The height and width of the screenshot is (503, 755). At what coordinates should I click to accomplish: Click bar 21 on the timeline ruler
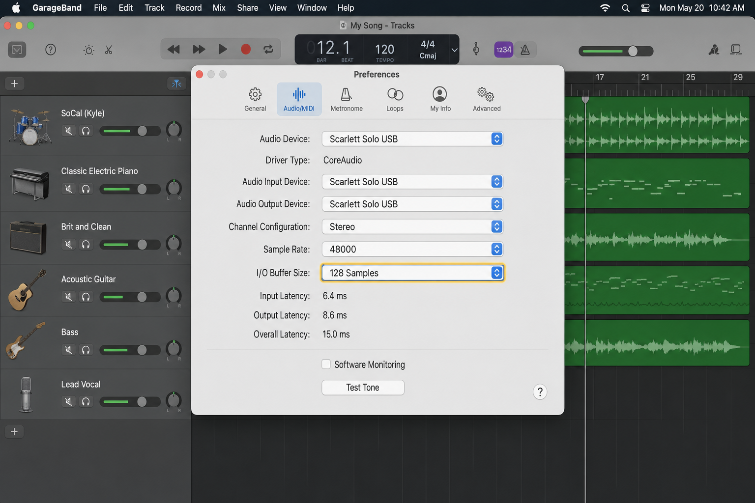pos(645,77)
